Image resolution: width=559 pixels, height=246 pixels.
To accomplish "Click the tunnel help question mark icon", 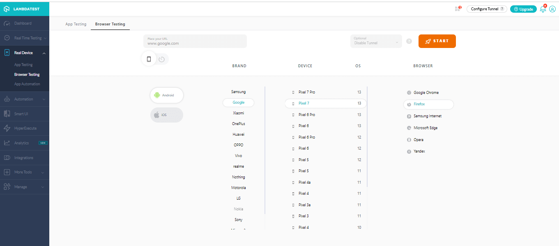I will pos(409,41).
